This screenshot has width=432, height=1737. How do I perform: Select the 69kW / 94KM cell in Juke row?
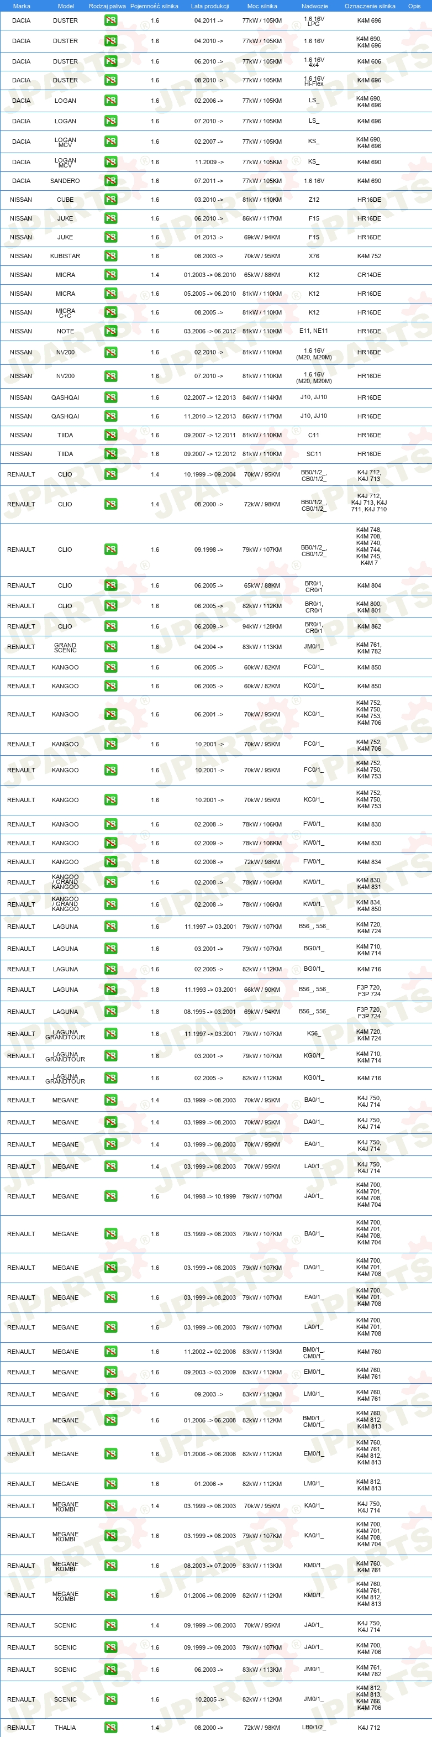(262, 237)
